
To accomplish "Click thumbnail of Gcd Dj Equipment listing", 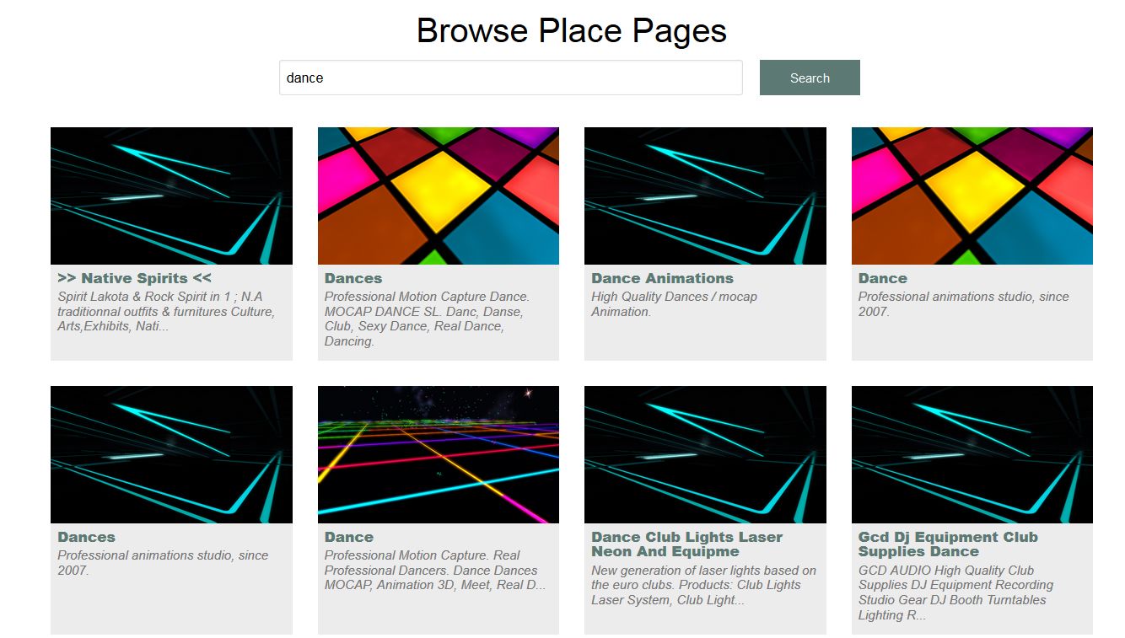I will (x=972, y=454).
